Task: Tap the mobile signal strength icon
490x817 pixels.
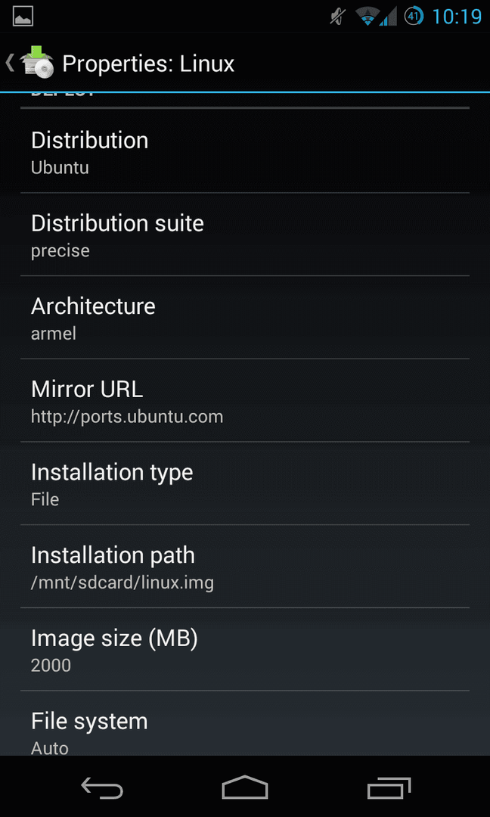Action: [x=389, y=16]
